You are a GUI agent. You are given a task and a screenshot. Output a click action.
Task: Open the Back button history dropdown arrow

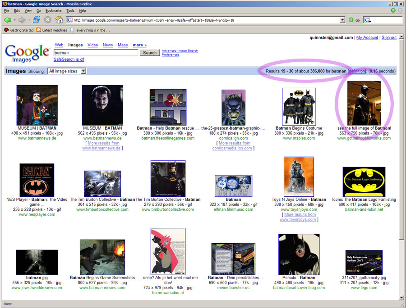click(15, 20)
